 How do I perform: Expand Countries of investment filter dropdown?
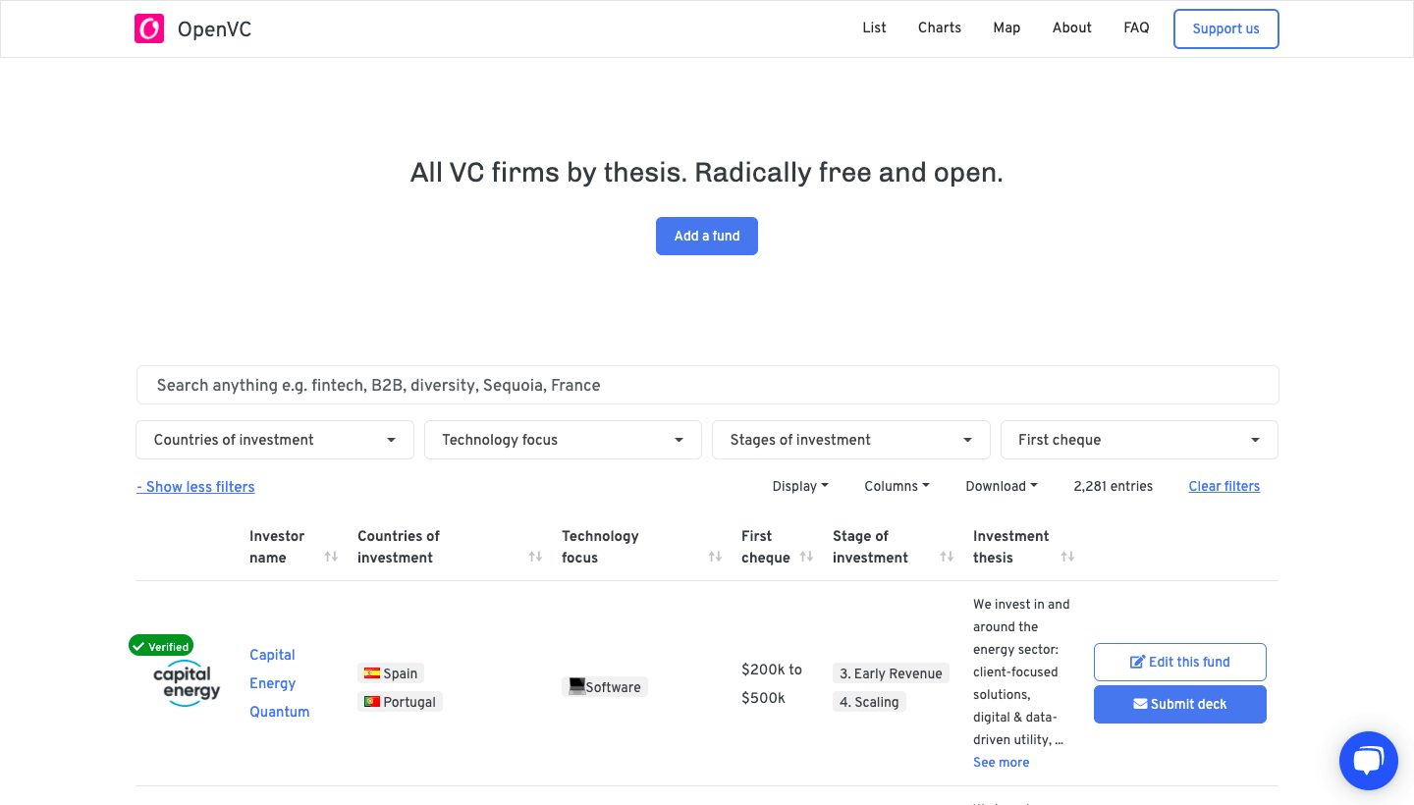pyautogui.click(x=274, y=440)
